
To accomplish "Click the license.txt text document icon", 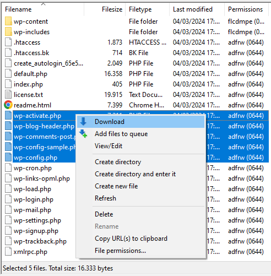I will [8, 94].
